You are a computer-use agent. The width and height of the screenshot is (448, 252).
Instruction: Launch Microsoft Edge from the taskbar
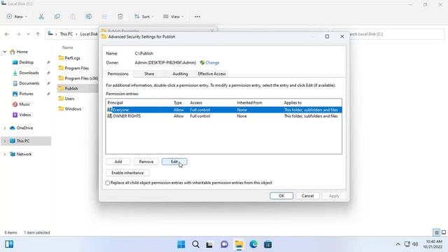coord(253,244)
